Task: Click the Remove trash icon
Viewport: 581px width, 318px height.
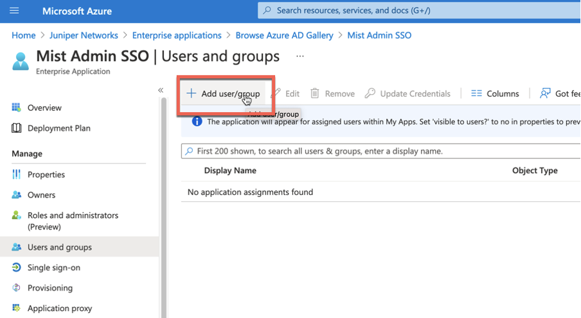Action: pos(315,94)
